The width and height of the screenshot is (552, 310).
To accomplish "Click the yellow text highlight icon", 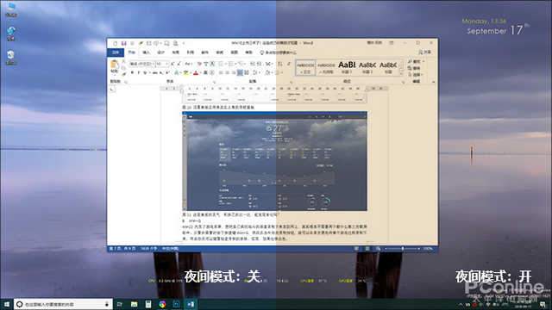I will 185,72.
